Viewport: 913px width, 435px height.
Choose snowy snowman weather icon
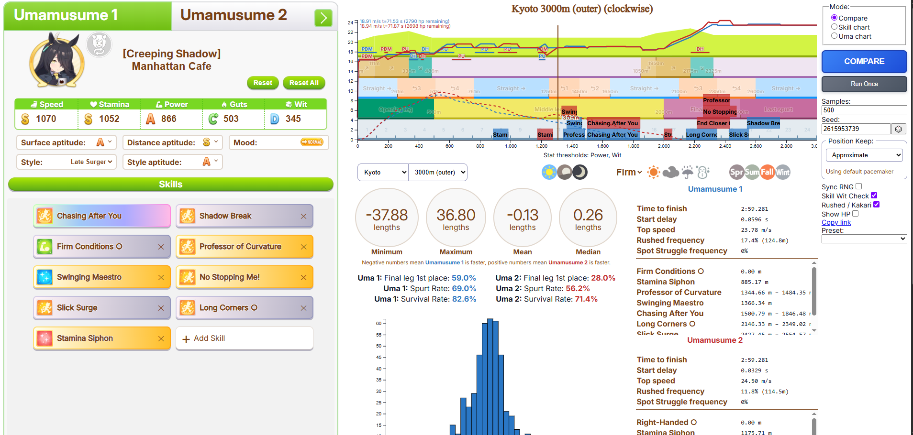(x=703, y=172)
